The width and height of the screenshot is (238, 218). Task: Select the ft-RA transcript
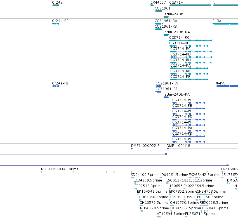(225, 24)
